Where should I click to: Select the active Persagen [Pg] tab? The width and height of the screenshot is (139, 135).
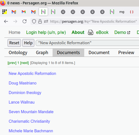tap(43, 12)
